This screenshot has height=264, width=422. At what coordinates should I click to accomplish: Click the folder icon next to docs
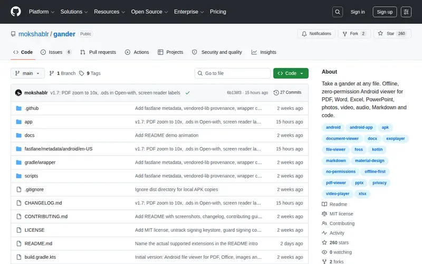18,135
